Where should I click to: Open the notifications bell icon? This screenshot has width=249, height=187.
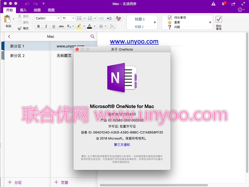[x=224, y=4]
